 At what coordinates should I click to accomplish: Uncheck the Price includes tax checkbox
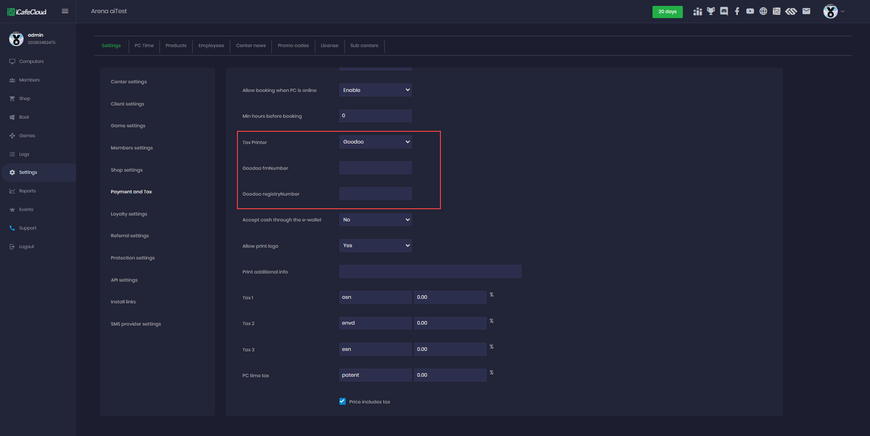click(x=343, y=402)
